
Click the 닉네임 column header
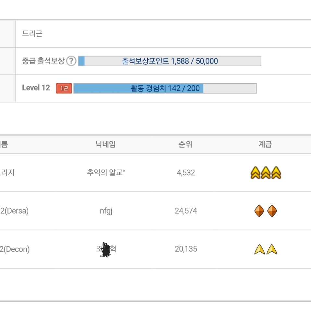click(106, 145)
